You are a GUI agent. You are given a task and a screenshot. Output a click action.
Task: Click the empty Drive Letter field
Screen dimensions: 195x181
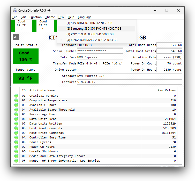coord(100,70)
